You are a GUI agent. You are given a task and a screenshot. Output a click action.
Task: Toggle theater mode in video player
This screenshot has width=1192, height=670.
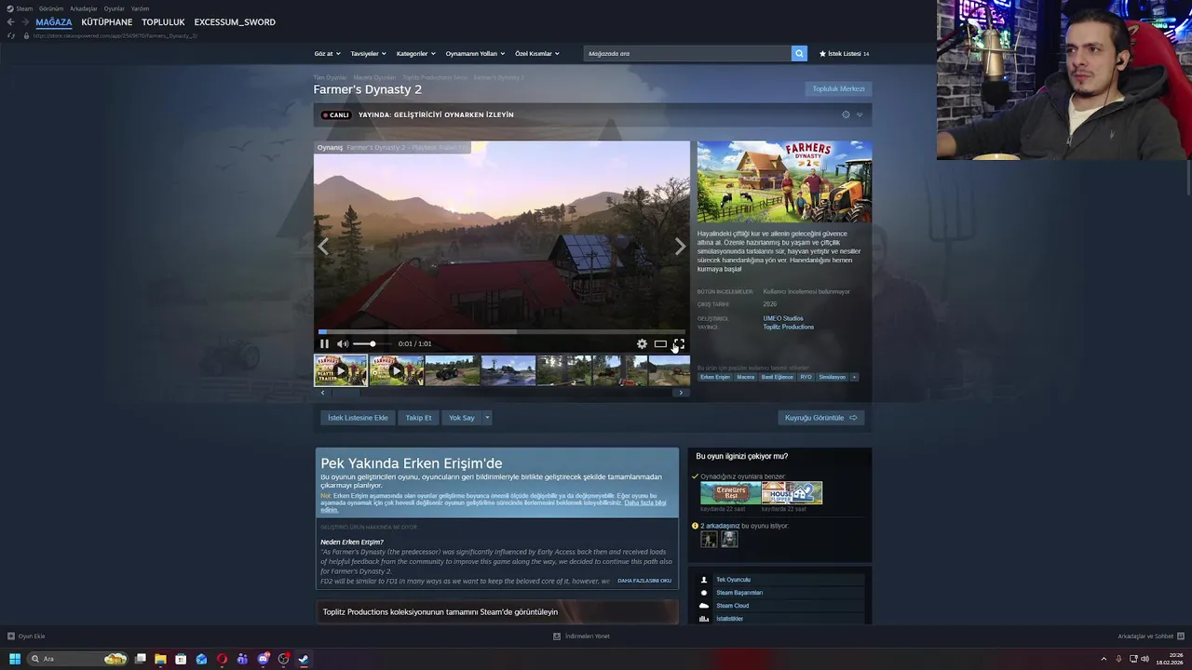pos(660,343)
